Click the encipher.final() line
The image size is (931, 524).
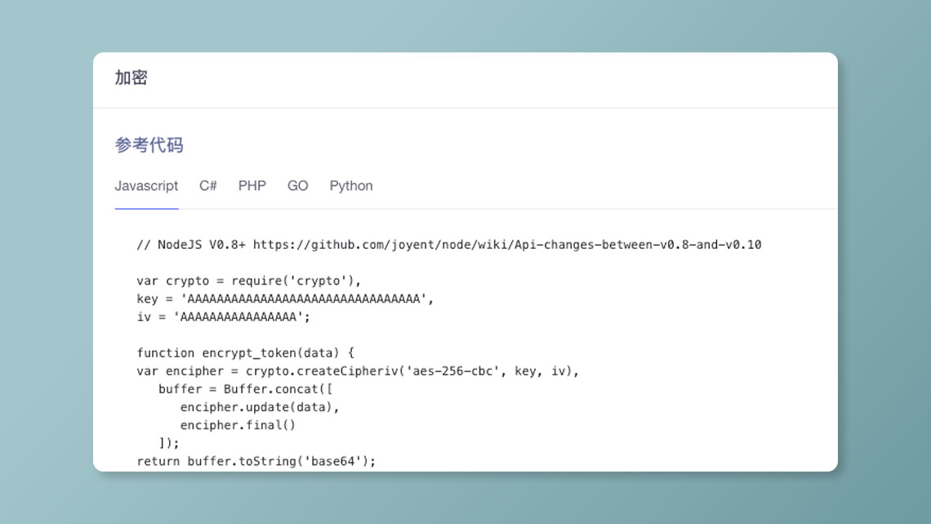click(x=238, y=425)
